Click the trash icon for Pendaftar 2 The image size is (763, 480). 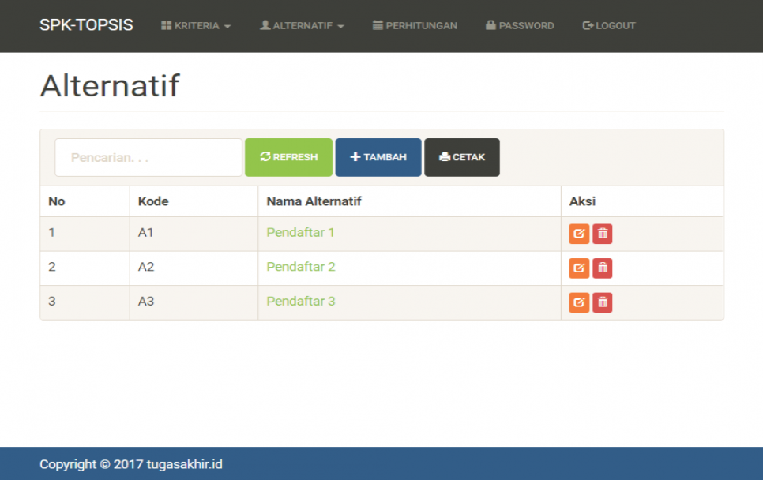(x=602, y=268)
